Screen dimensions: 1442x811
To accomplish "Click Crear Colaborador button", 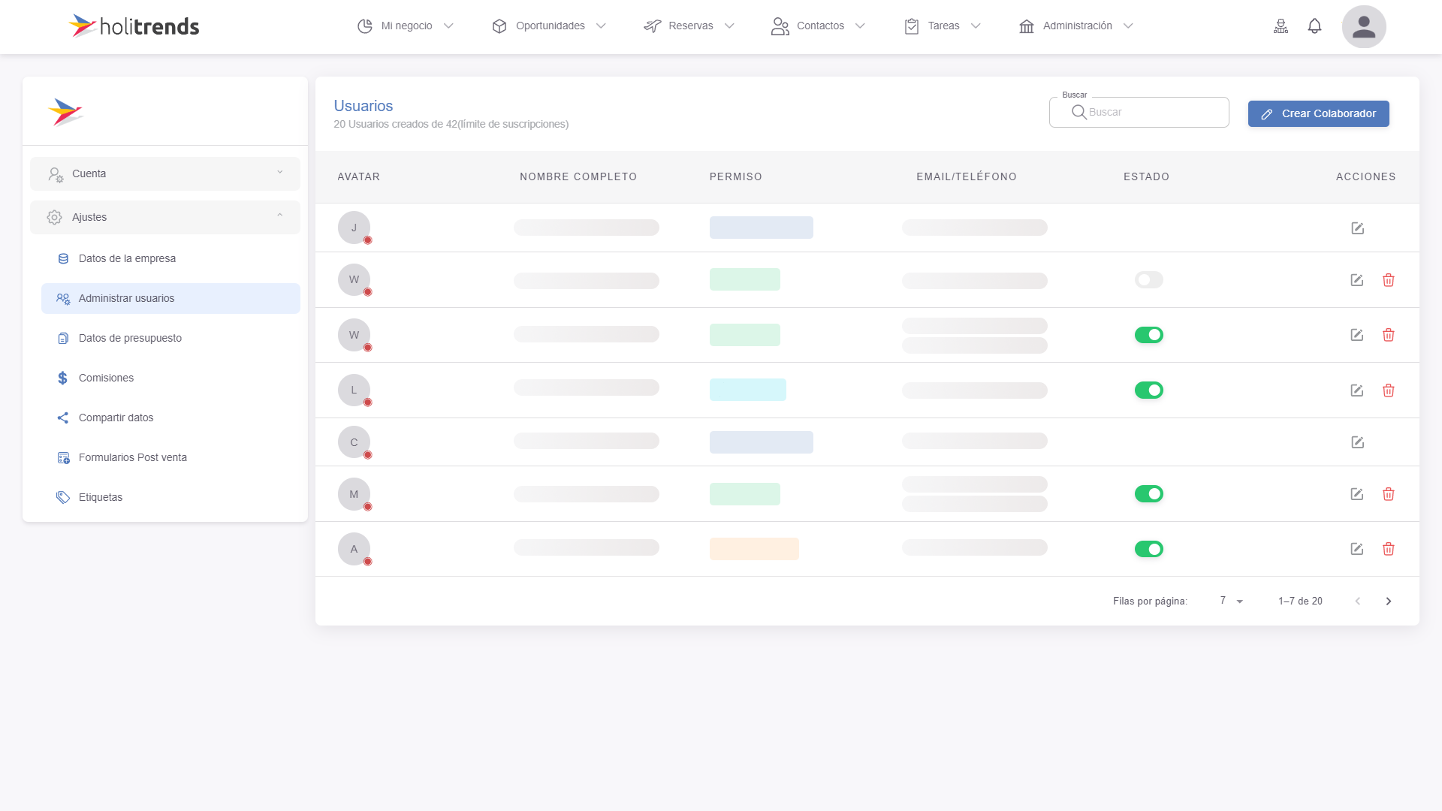I will tap(1319, 113).
